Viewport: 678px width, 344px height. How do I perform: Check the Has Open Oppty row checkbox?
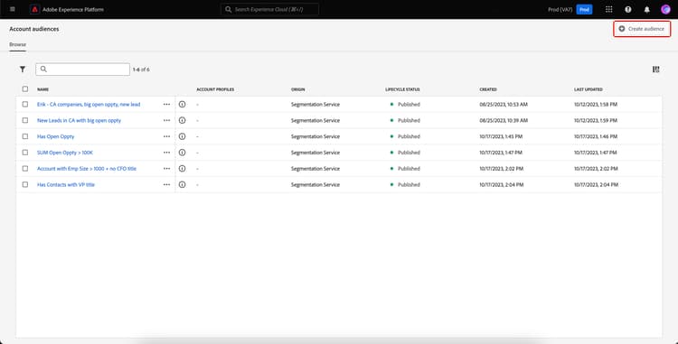(x=25, y=136)
